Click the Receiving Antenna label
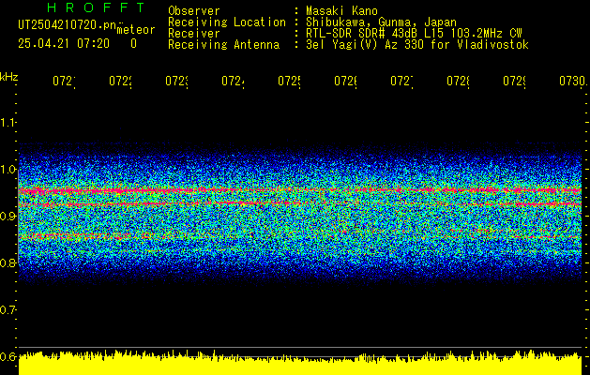This screenshot has height=375, width=590. (x=223, y=45)
